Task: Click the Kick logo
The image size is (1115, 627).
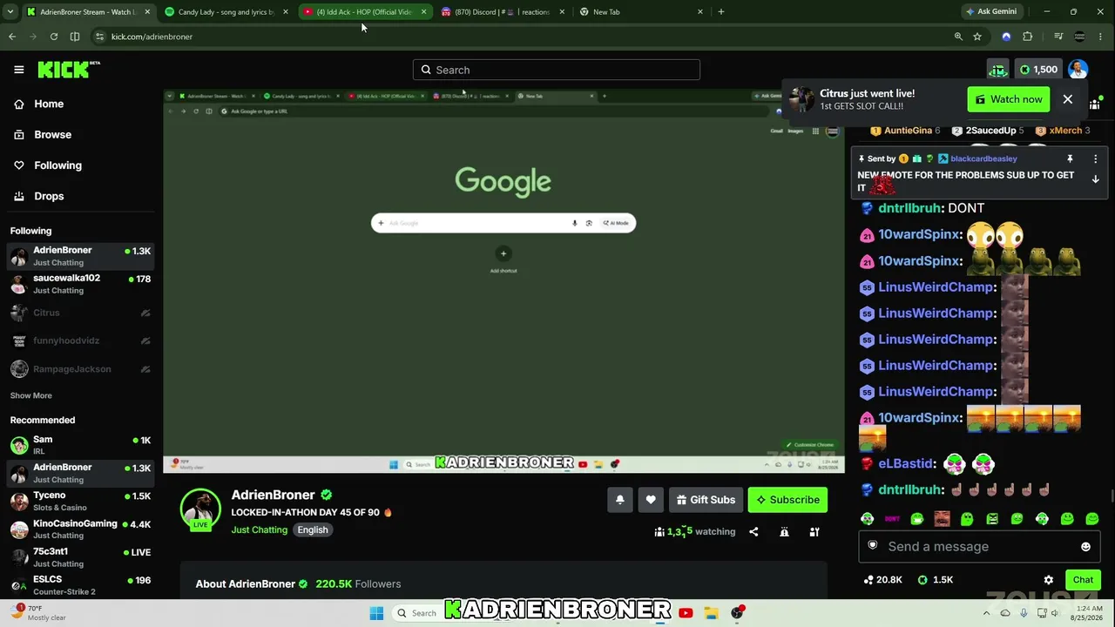Action: tap(69, 70)
